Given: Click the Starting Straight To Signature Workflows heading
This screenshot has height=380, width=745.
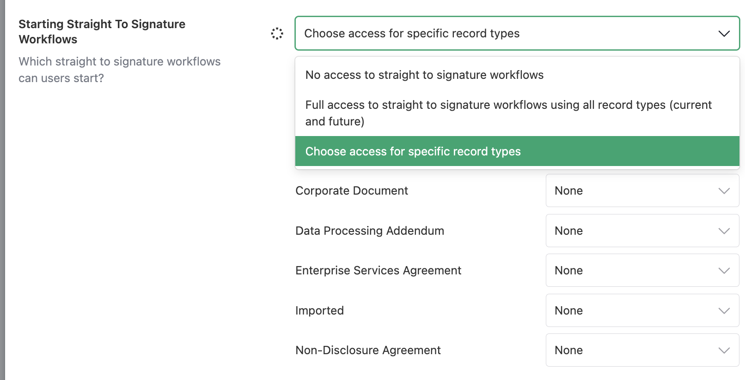Looking at the screenshot, I should (102, 31).
